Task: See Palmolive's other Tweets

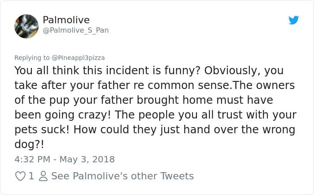Action: [122, 176]
